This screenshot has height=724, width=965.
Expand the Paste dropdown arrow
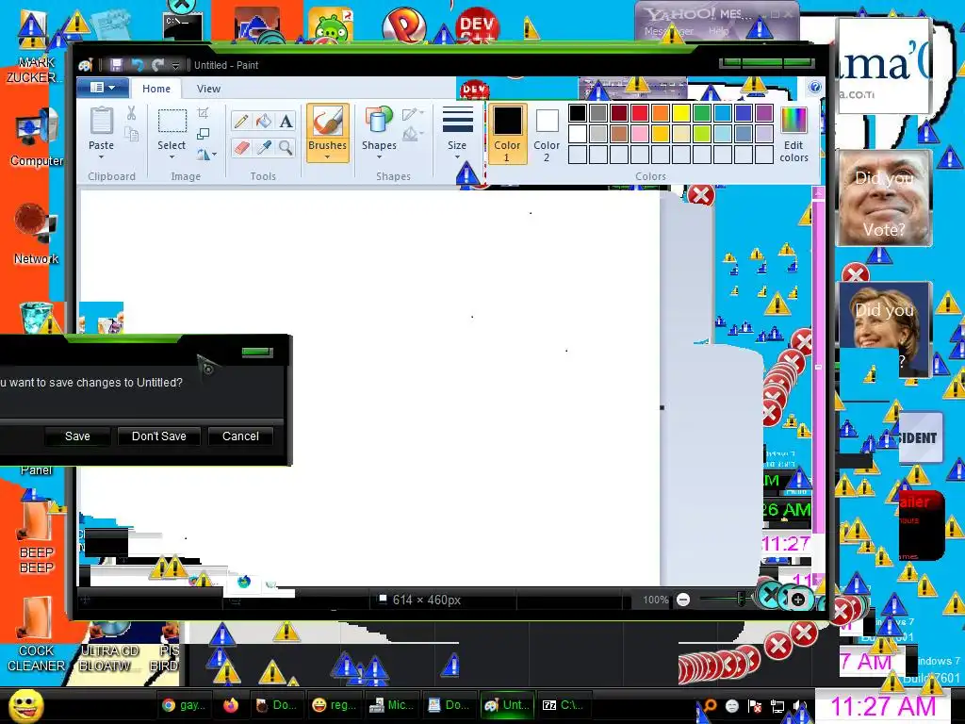(101, 157)
